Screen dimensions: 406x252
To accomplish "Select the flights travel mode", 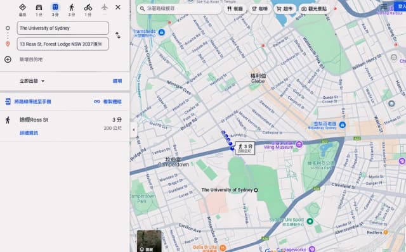I will 104,7.
